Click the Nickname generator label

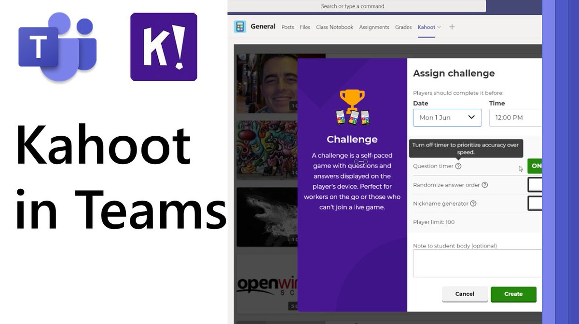441,204
